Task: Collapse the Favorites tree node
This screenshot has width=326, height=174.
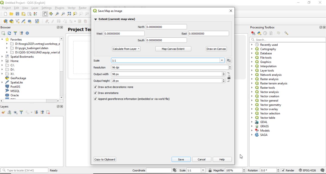Action: pyautogui.click(x=2, y=40)
